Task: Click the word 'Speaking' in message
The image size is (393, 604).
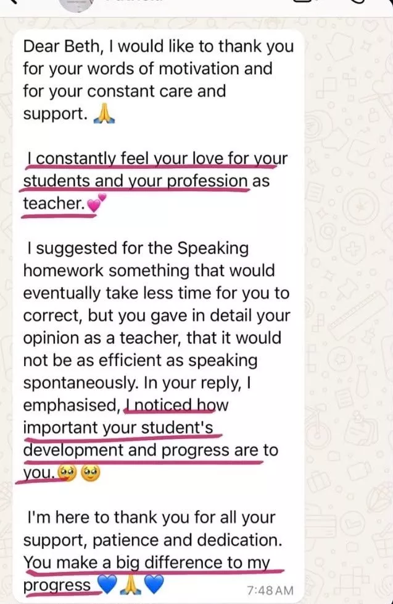Action: coord(213,249)
